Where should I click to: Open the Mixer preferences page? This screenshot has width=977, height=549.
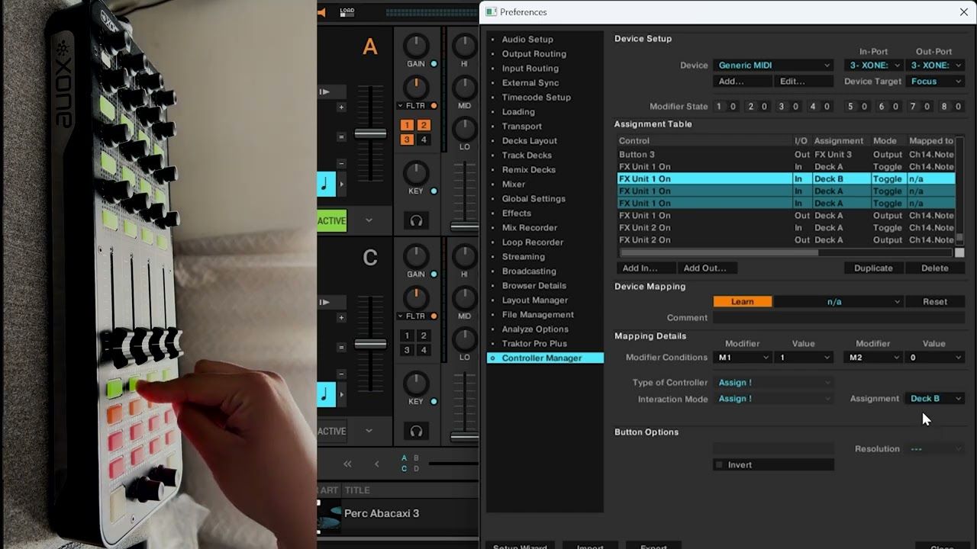tap(514, 185)
